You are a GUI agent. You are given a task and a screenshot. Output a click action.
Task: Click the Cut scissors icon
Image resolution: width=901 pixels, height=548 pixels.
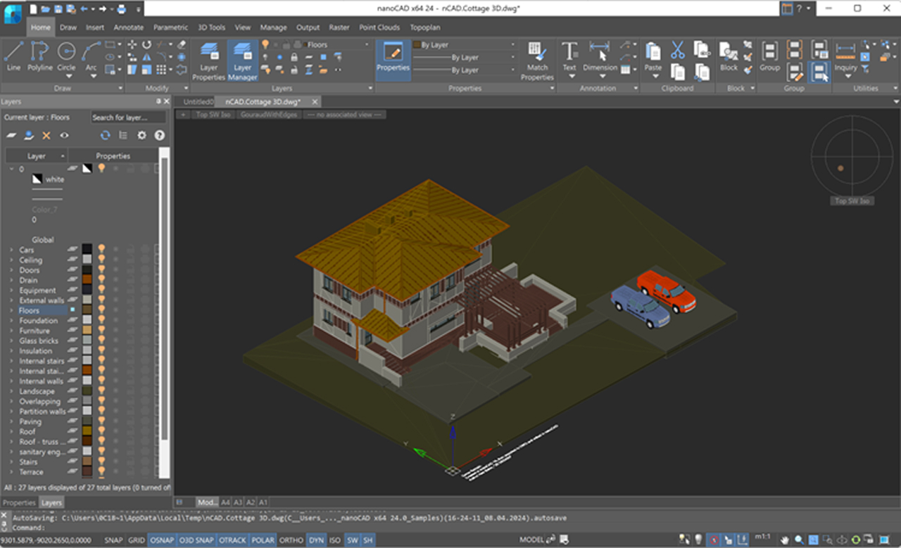point(677,50)
